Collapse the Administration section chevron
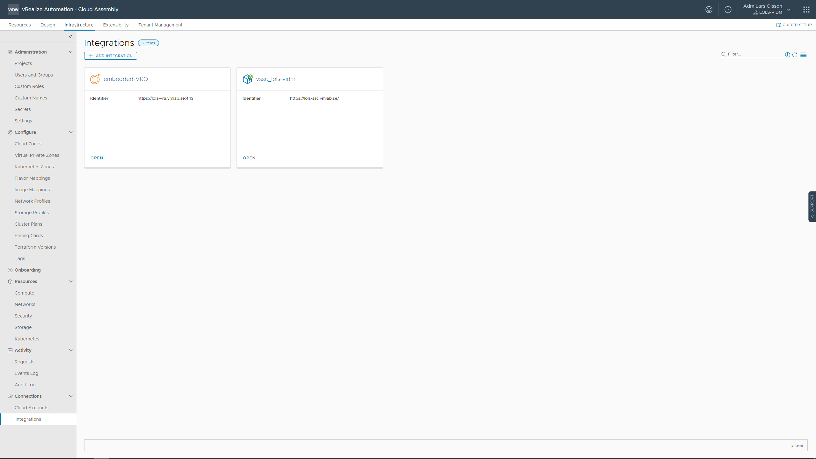 [71, 52]
